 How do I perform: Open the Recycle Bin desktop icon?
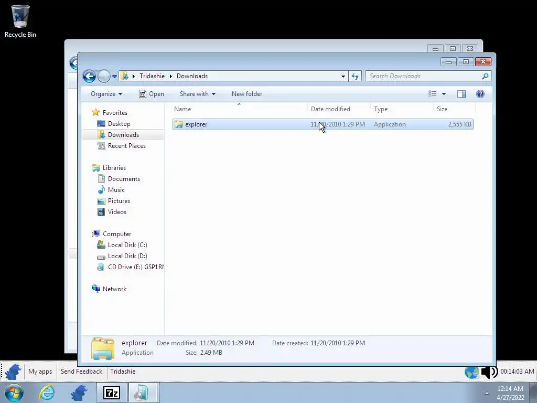tap(20, 21)
